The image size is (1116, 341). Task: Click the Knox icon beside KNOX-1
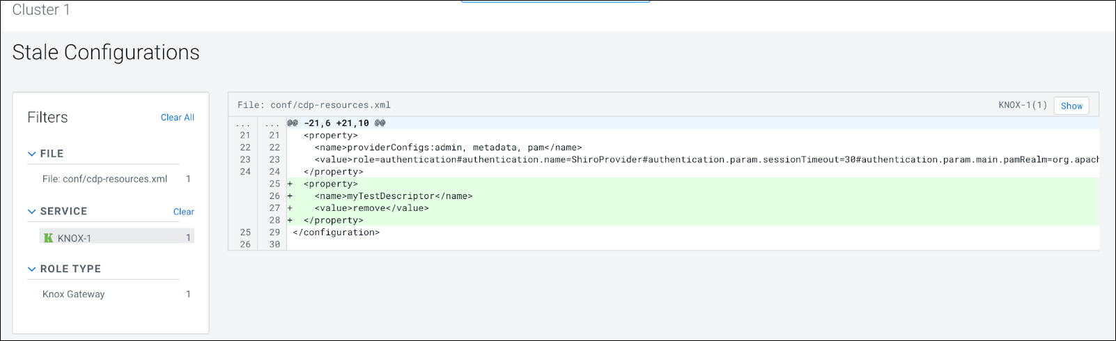click(x=48, y=238)
